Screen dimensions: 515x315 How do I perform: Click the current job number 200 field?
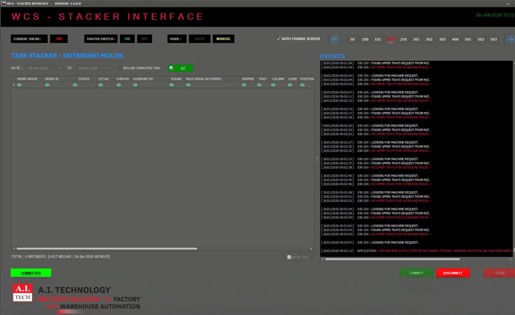pos(59,39)
